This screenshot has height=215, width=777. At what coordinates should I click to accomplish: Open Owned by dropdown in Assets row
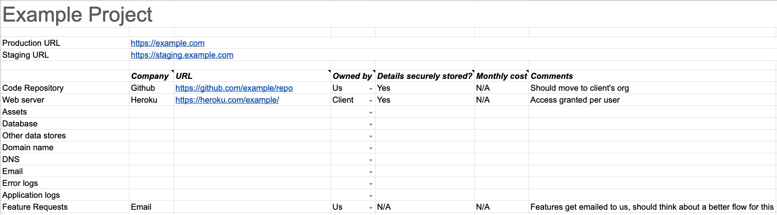coord(371,112)
